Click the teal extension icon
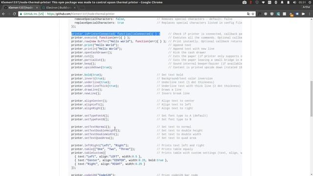 278,14
